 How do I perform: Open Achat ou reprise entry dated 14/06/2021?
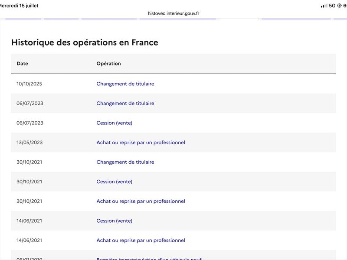pos(141,240)
